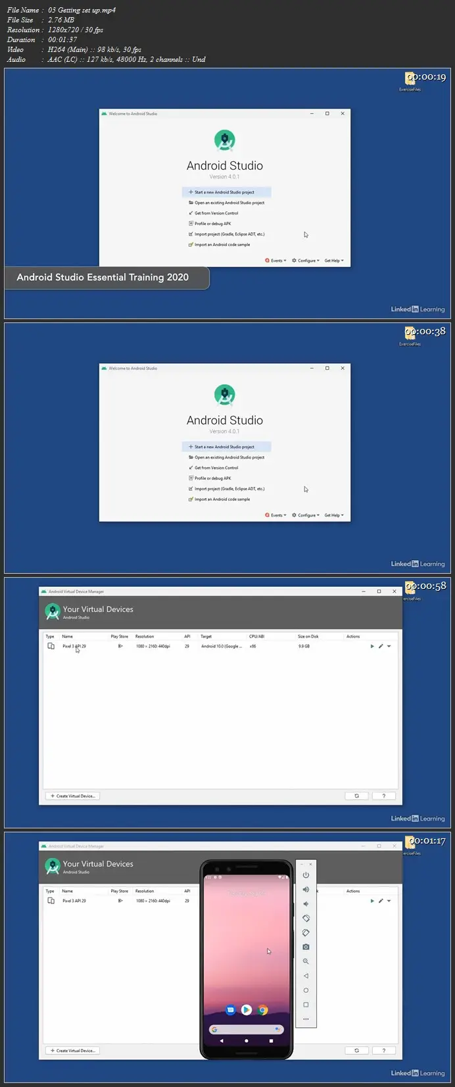Rotate the emulator right using the toolbar icon

click(306, 932)
